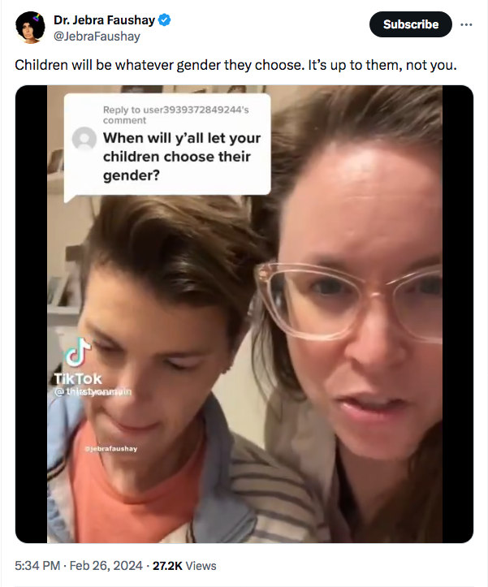Click the comment bubble question text

[x=182, y=157]
